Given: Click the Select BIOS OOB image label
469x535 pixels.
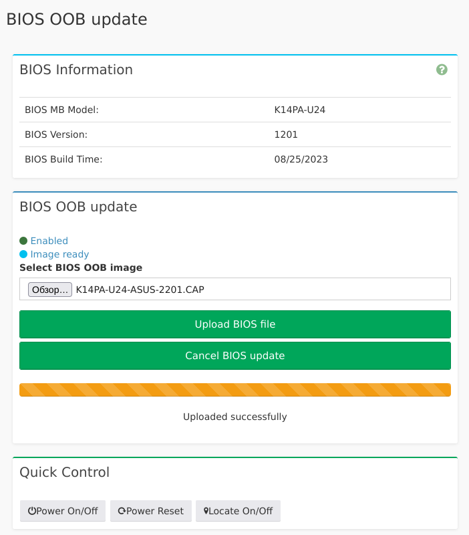Looking at the screenshot, I should pos(81,267).
